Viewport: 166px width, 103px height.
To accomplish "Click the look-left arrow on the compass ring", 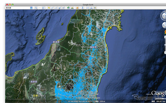I will click(163, 16).
